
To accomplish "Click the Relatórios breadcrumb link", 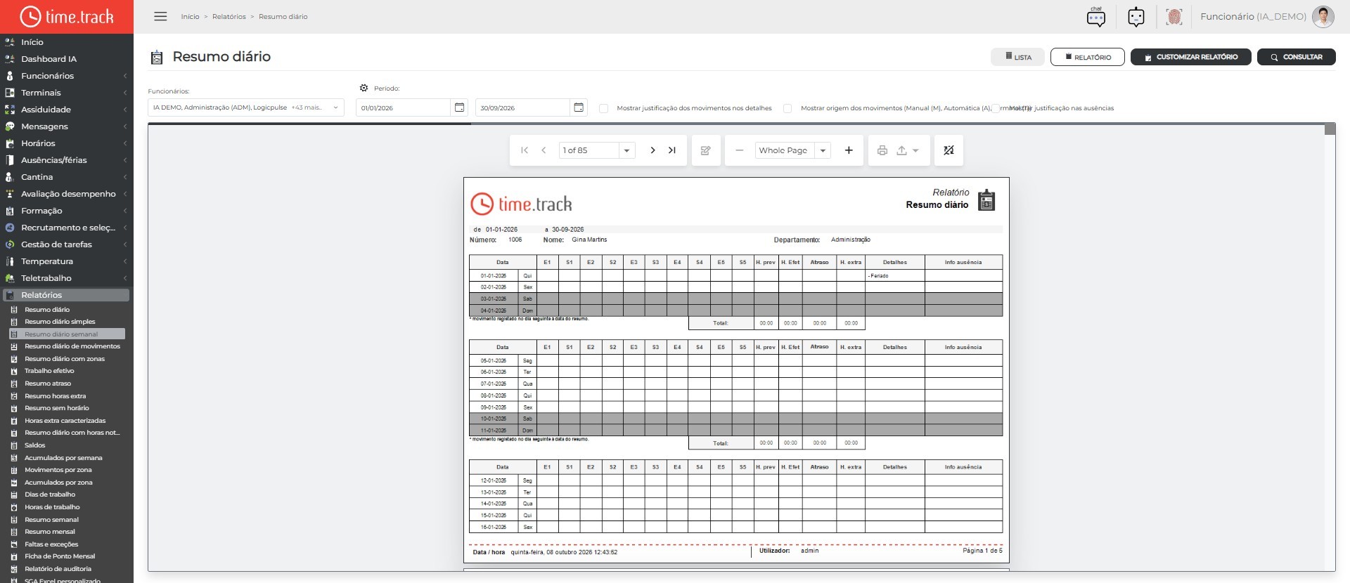I will pos(229,17).
